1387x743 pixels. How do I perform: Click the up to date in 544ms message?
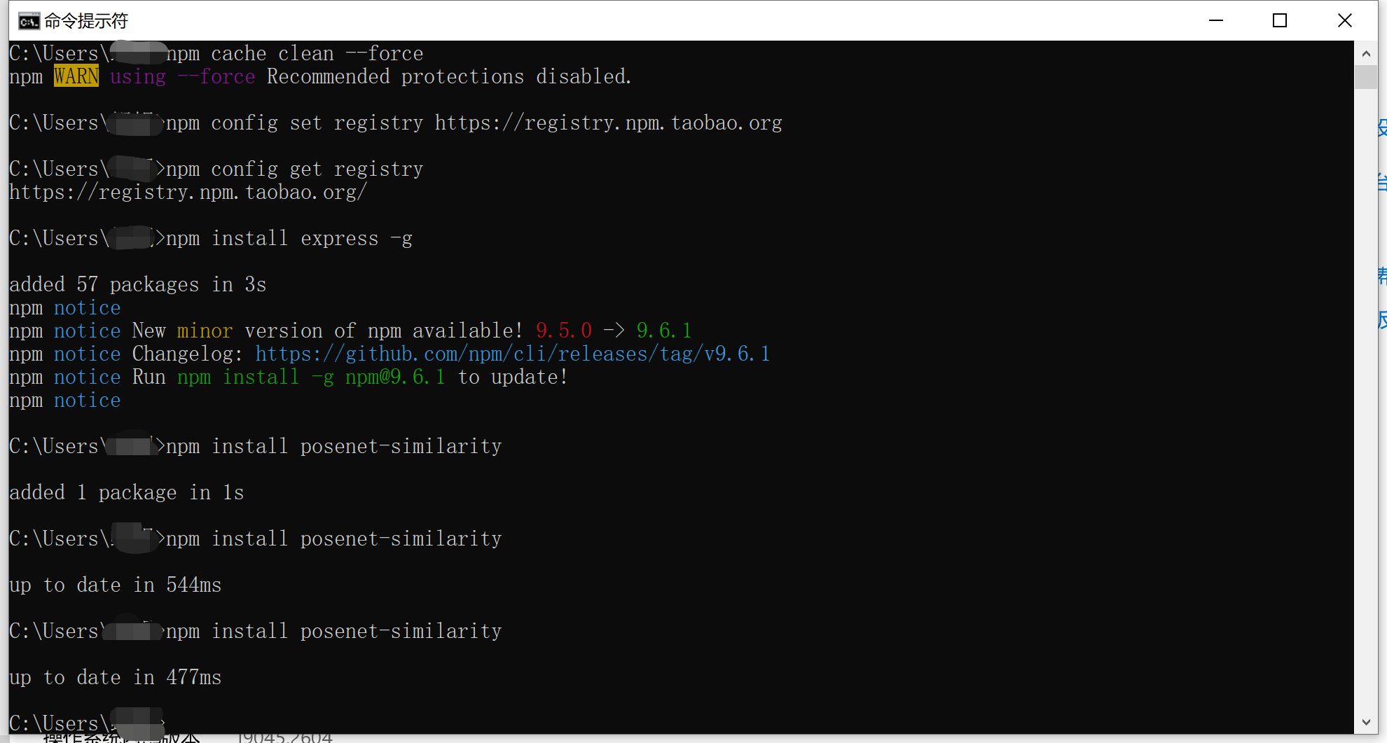pos(115,585)
